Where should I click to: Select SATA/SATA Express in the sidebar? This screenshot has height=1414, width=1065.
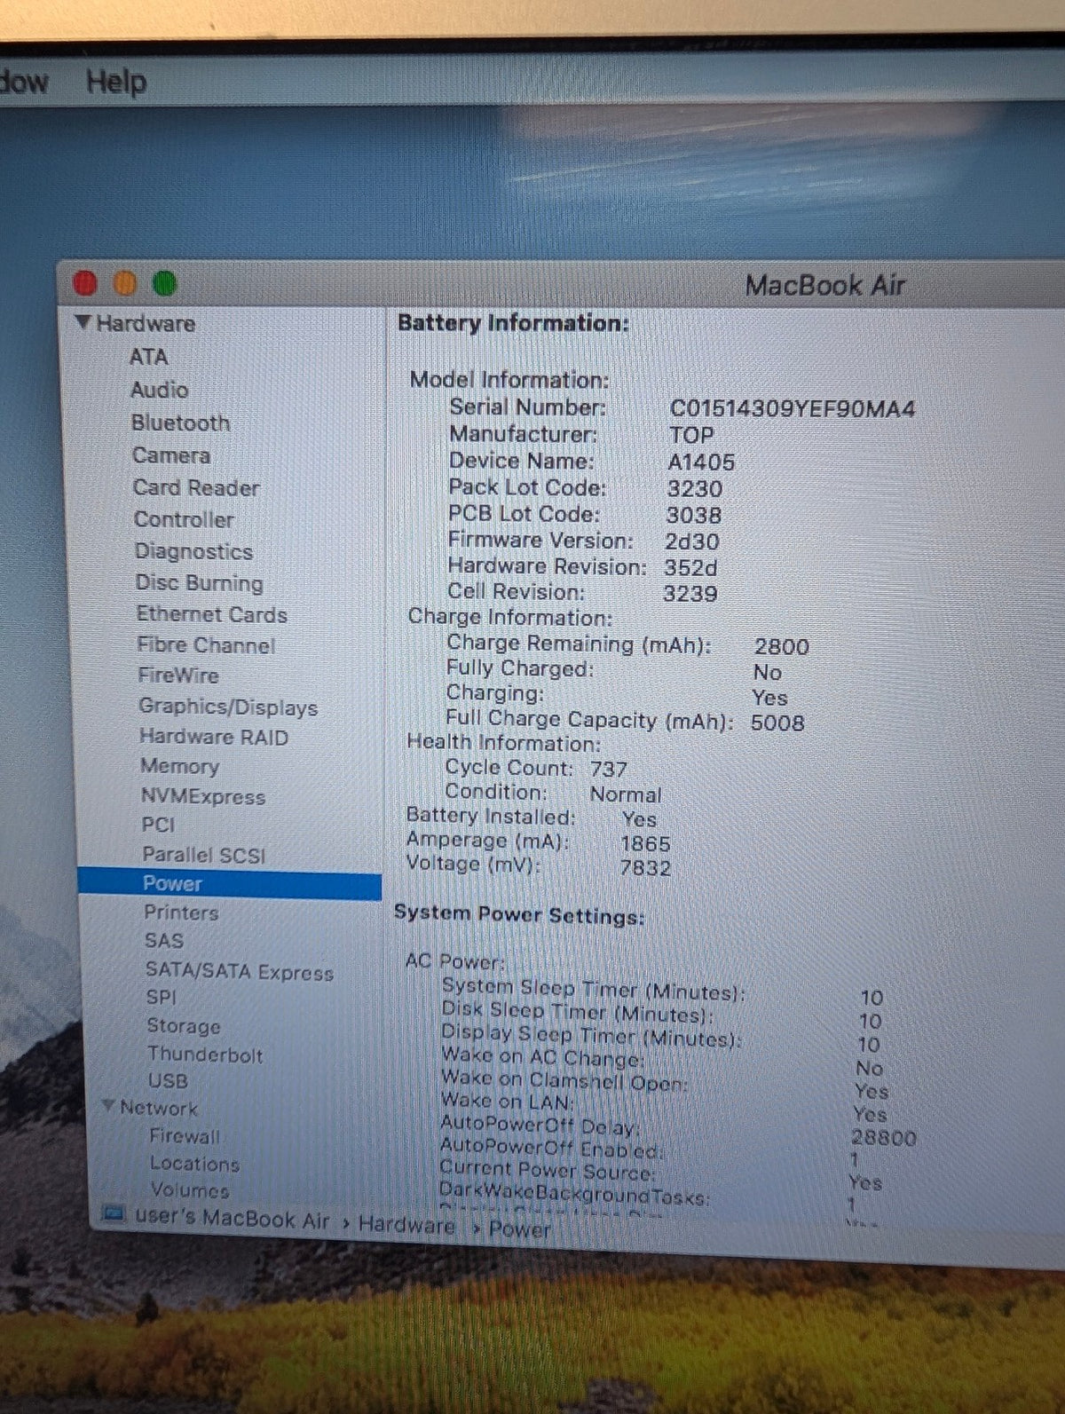[x=240, y=971]
